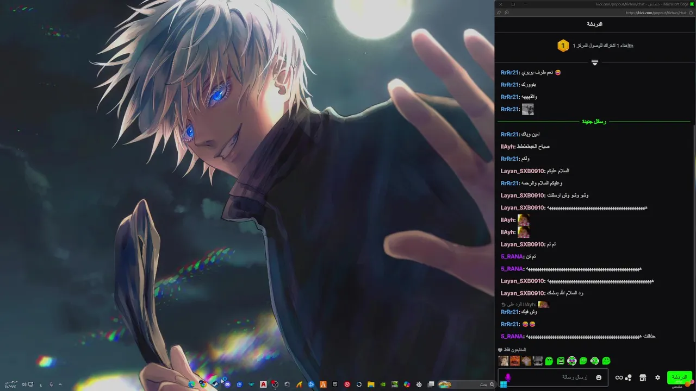Click the infinity symbol icon
696x391 pixels.
coord(619,377)
